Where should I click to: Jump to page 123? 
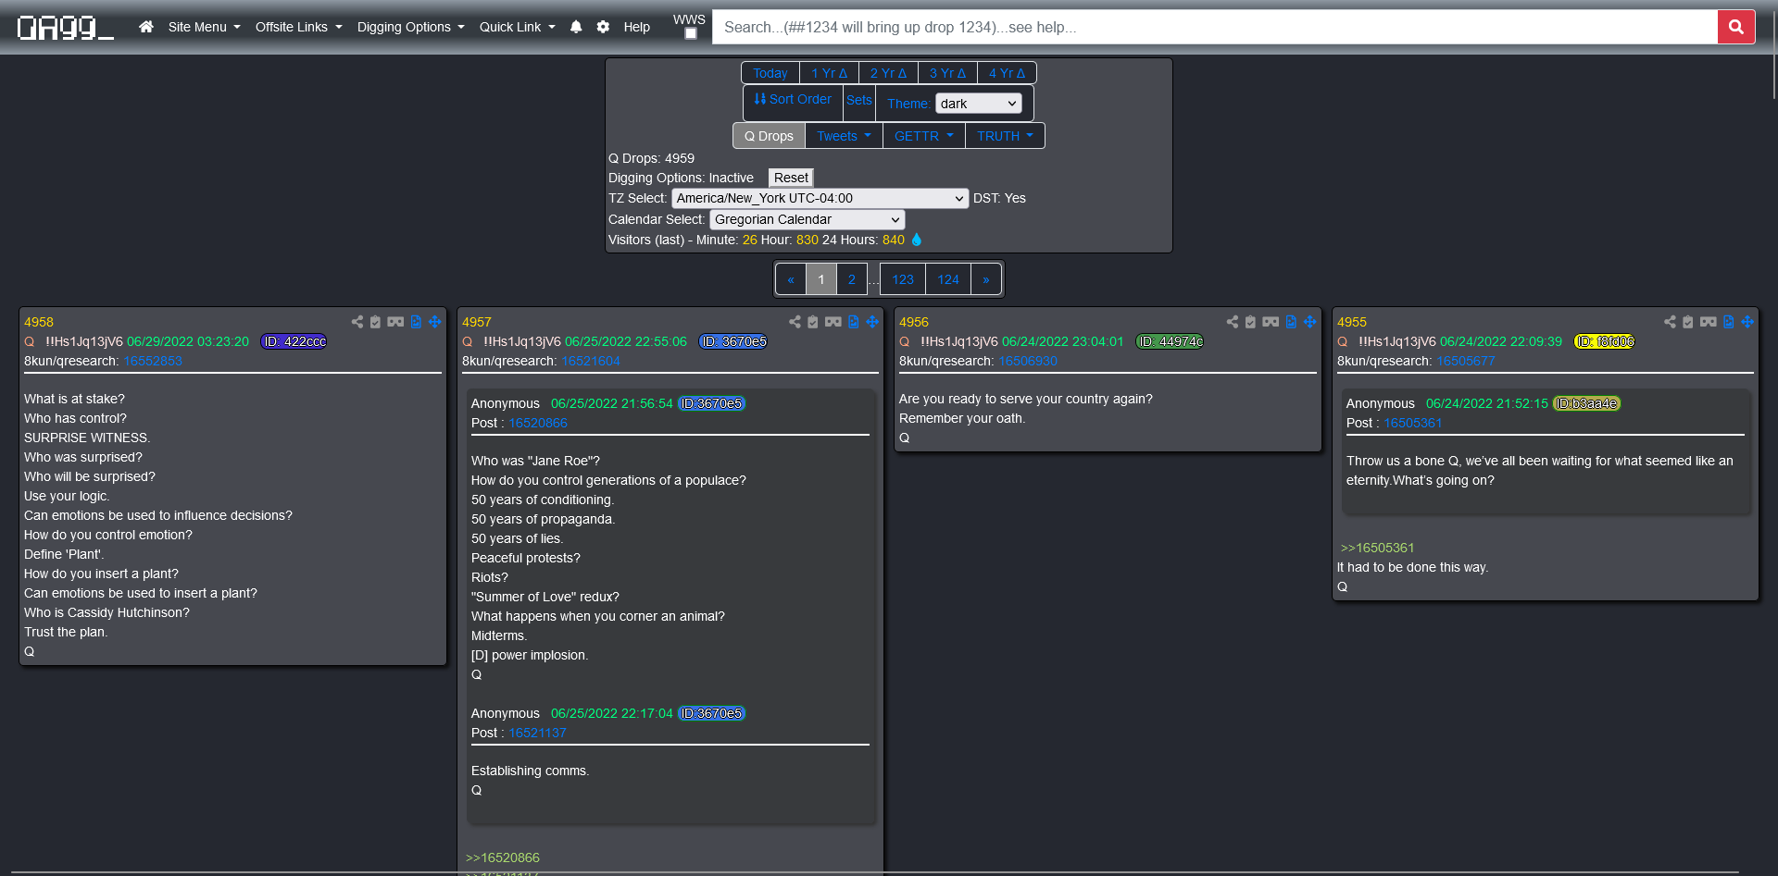pyautogui.click(x=903, y=279)
